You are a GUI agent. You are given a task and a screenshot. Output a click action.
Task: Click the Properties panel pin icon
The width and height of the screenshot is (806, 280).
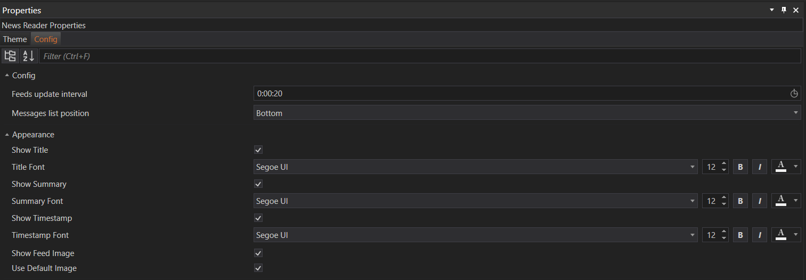click(x=784, y=10)
